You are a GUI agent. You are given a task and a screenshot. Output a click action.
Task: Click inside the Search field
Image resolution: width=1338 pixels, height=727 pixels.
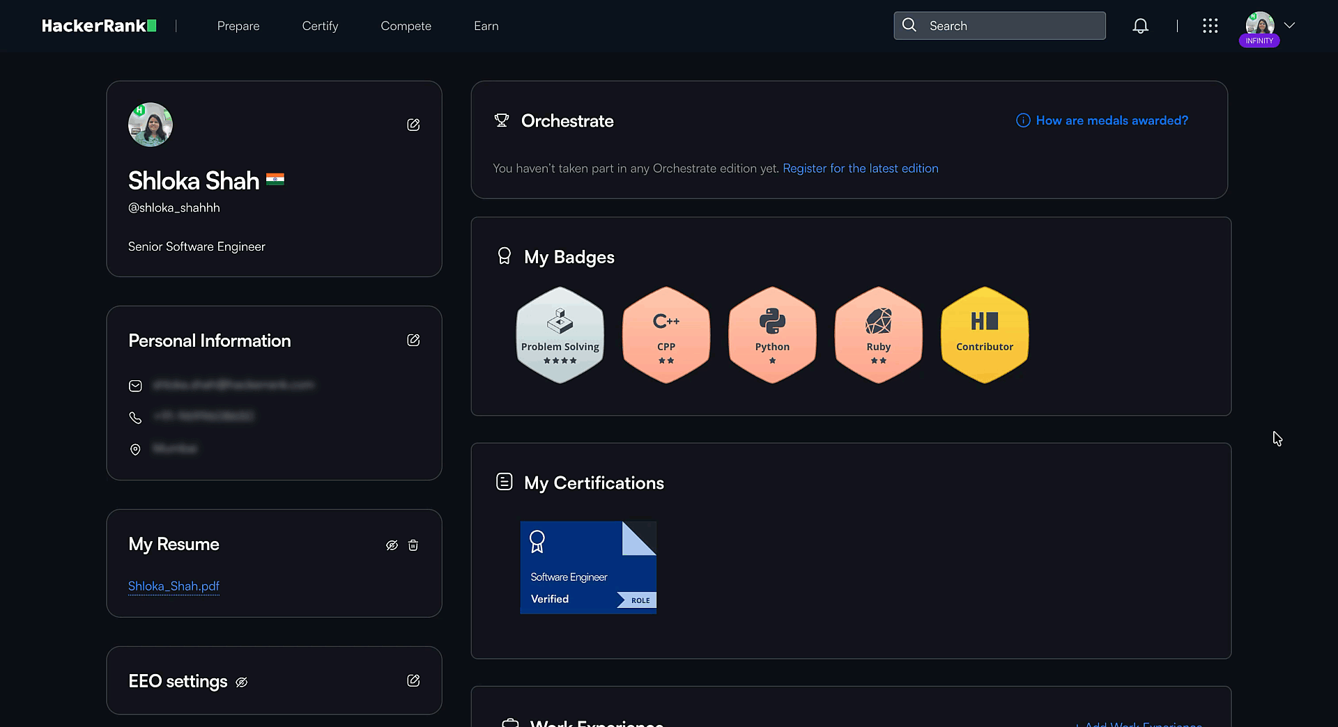click(999, 26)
